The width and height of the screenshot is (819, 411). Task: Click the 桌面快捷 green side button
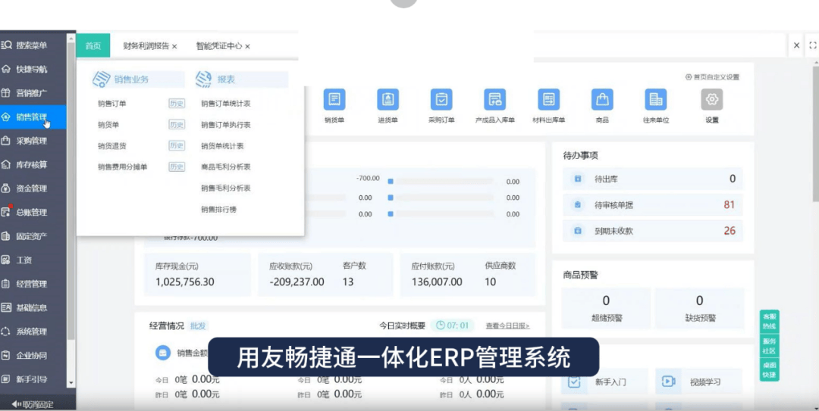770,370
